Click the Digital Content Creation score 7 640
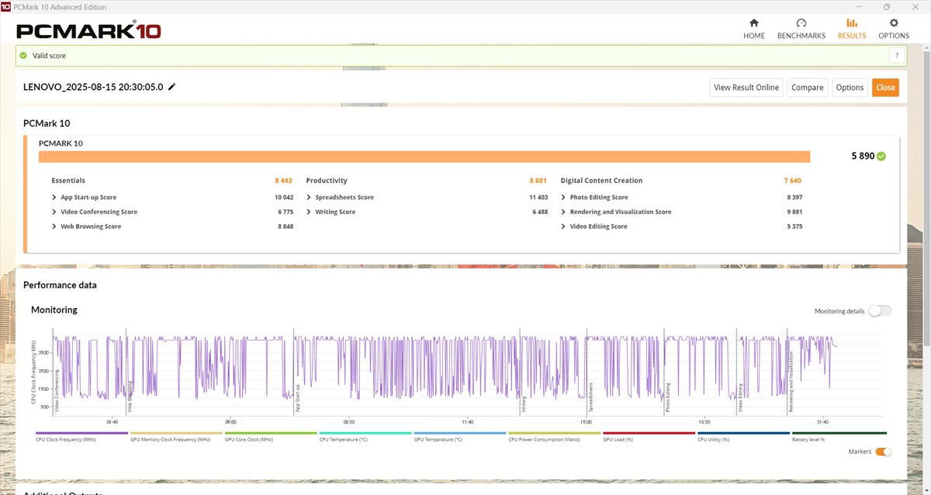The width and height of the screenshot is (931, 495). (792, 181)
